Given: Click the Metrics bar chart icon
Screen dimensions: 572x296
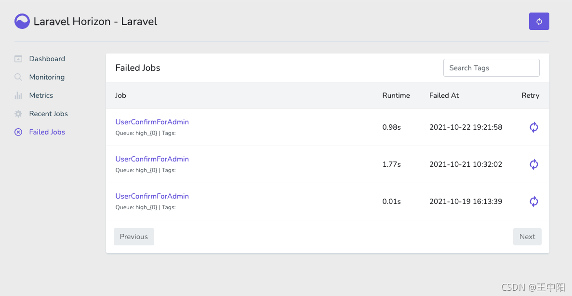Looking at the screenshot, I should tap(18, 95).
